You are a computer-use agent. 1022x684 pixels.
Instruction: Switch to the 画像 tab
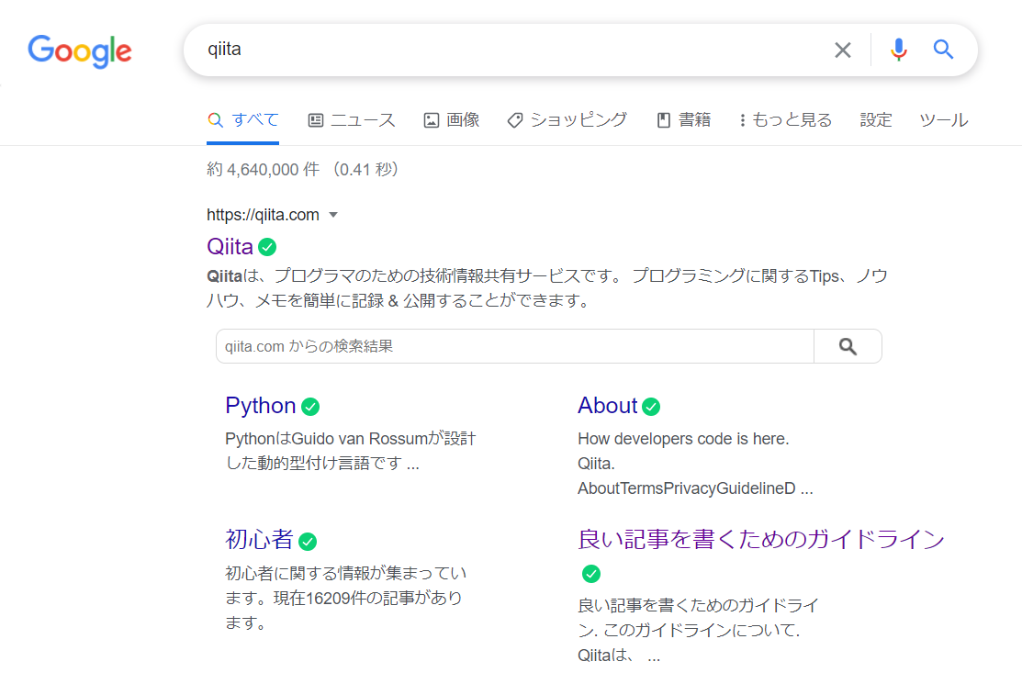452,120
